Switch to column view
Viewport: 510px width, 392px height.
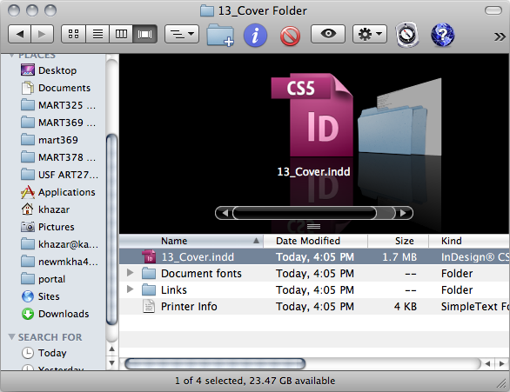point(121,34)
